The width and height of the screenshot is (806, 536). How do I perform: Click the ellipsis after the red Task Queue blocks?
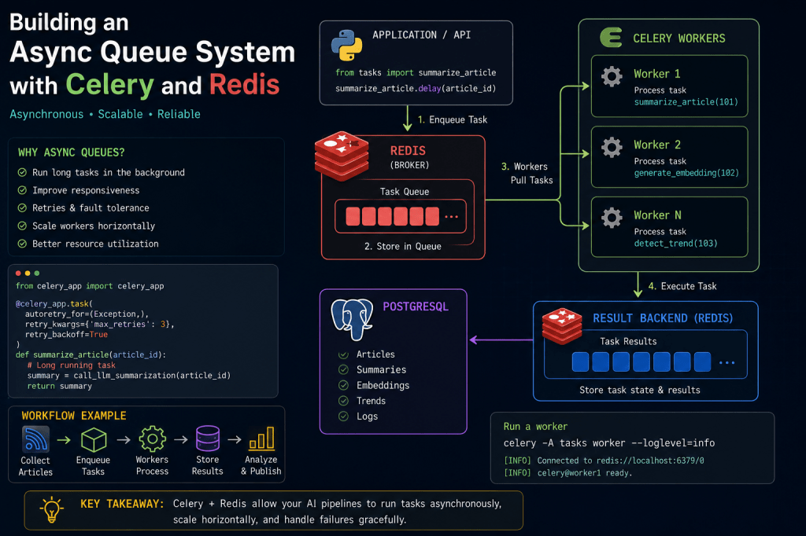pyautogui.click(x=451, y=217)
